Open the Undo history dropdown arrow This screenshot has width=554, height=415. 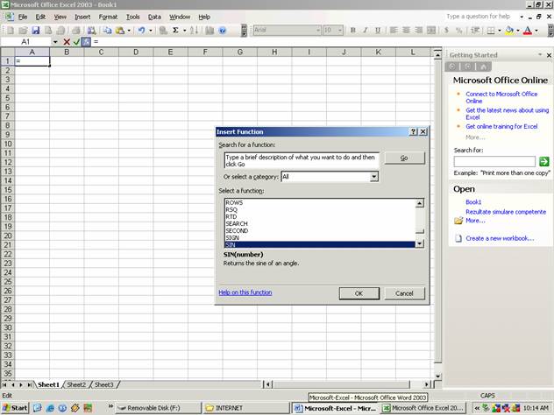tap(151, 31)
